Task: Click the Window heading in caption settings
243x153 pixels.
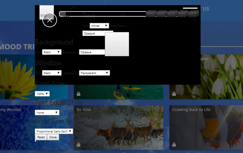Action: click(48, 63)
